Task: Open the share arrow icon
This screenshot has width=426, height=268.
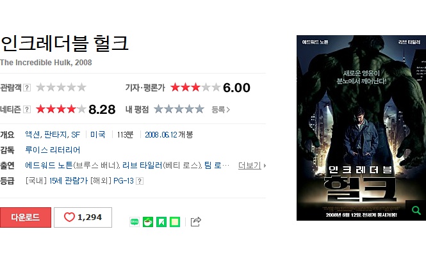Action: point(196,221)
